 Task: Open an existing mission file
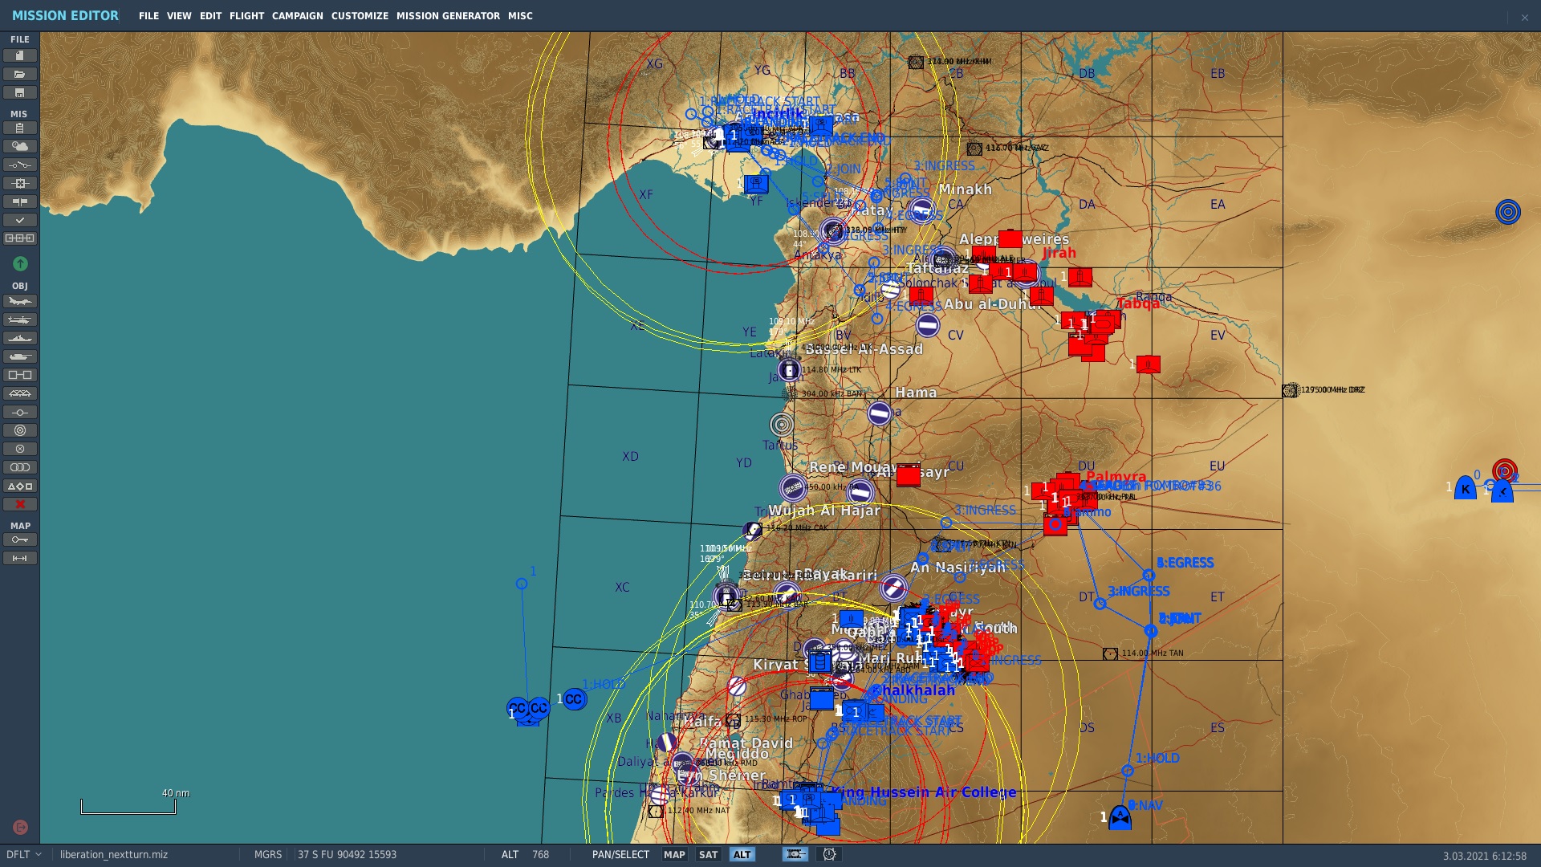pyautogui.click(x=20, y=74)
